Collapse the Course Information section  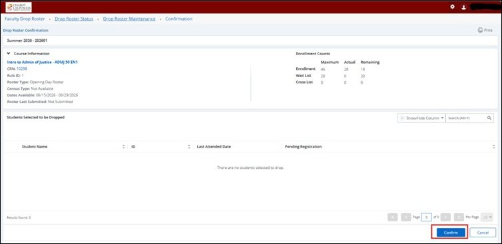click(x=9, y=54)
